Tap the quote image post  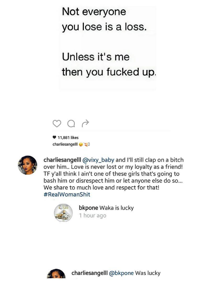point(108,48)
